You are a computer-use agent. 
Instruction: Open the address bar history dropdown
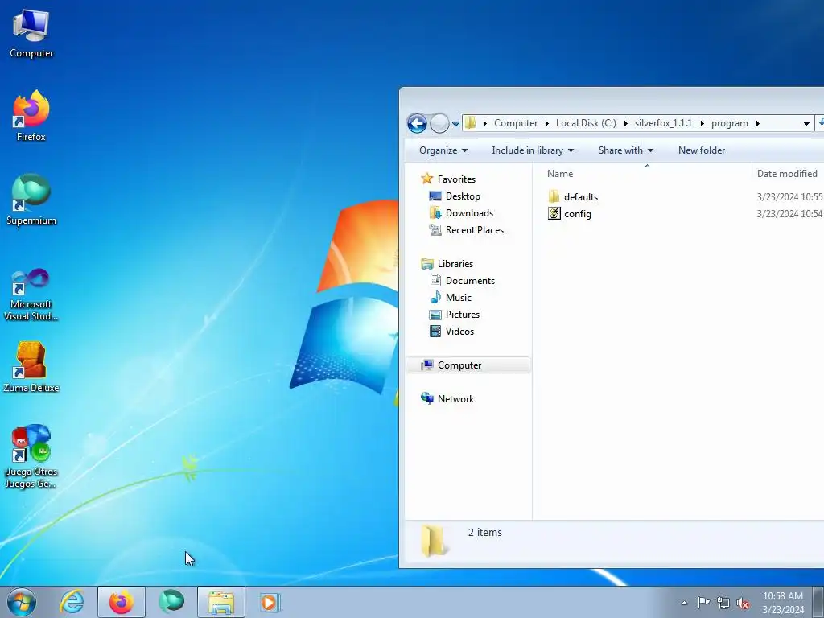coord(806,124)
